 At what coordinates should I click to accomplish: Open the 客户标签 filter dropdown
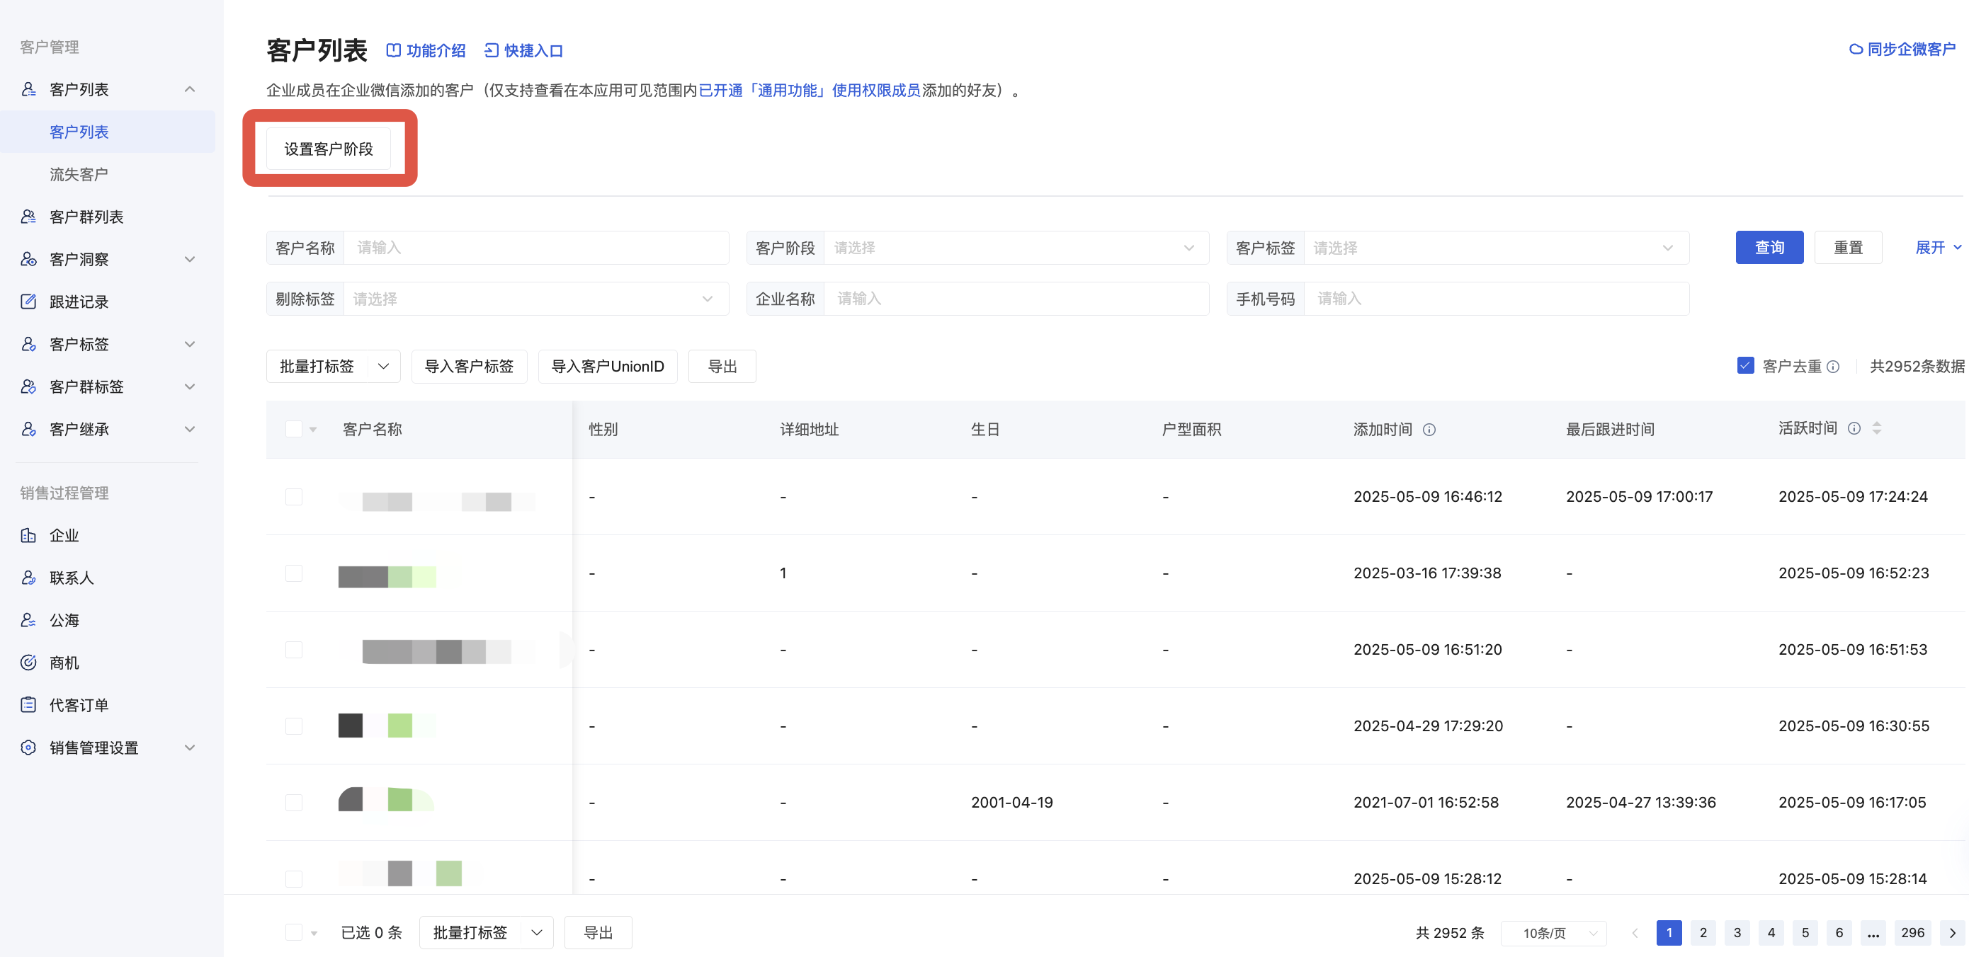[x=1497, y=248]
